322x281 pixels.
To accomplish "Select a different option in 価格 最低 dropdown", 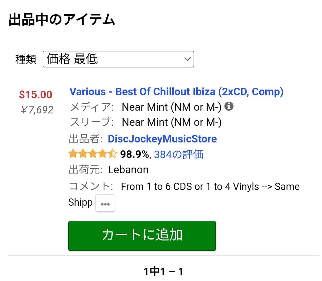I will [x=118, y=59].
